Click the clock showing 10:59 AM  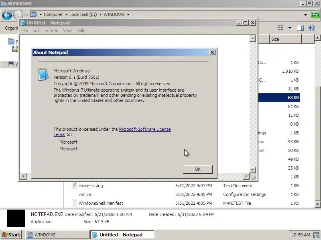click(x=301, y=235)
